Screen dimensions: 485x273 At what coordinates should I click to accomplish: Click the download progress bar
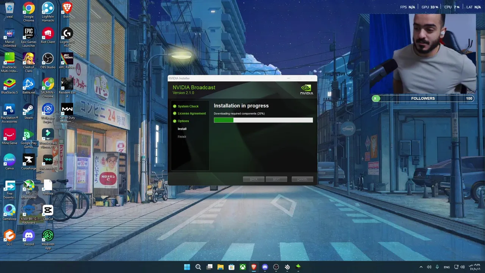(x=263, y=120)
